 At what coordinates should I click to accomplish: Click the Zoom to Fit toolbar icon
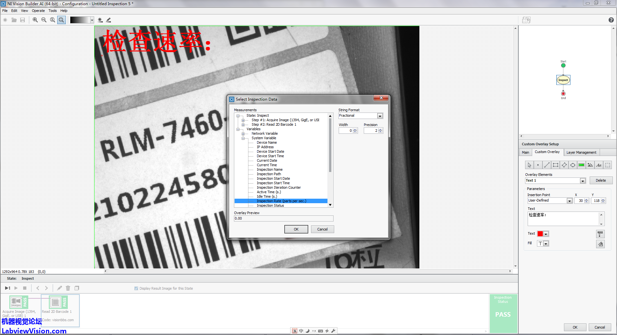click(x=61, y=20)
